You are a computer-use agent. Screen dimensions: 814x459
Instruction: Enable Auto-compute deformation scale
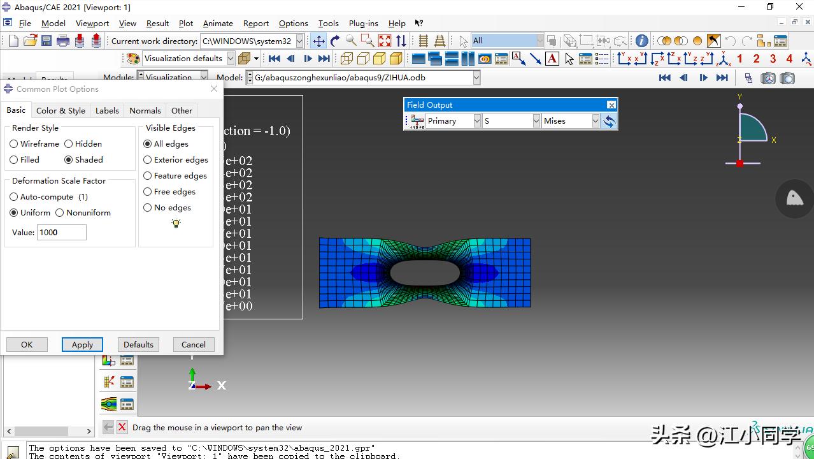[x=14, y=197]
